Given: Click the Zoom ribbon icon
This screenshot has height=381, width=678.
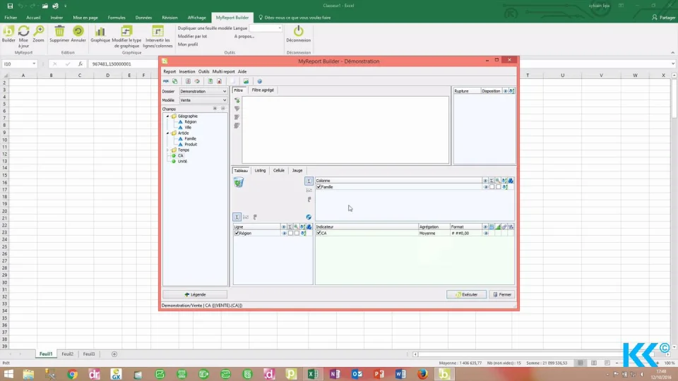Looking at the screenshot, I should tap(38, 31).
